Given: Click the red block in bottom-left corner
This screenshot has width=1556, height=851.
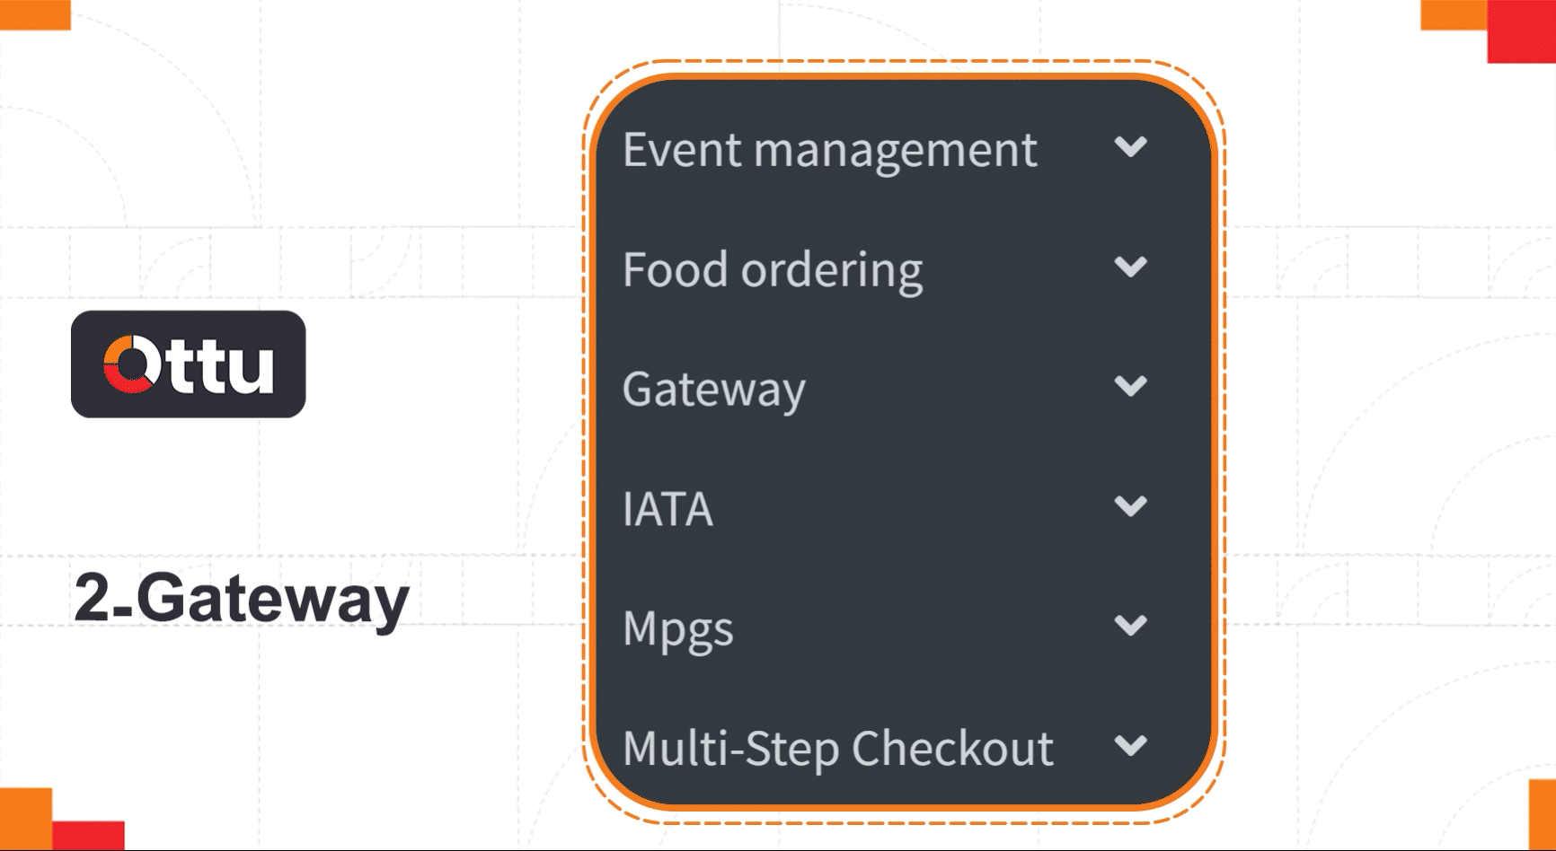Looking at the screenshot, I should pyautogui.click(x=88, y=836).
